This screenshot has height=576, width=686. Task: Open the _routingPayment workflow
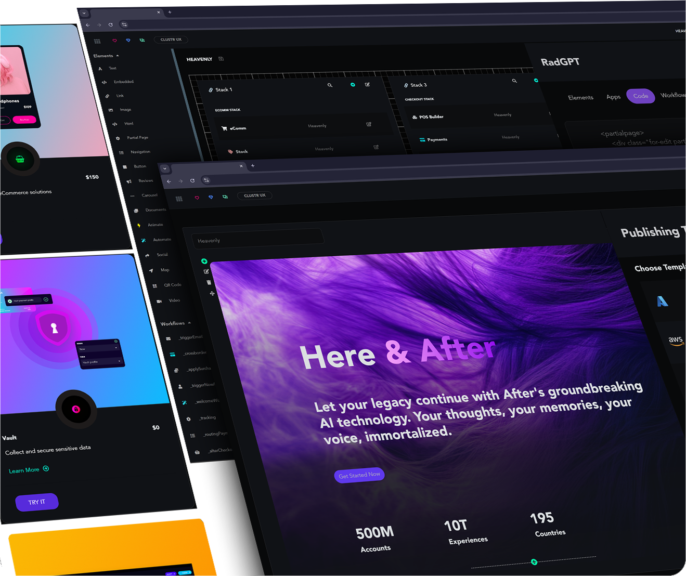[x=214, y=434]
